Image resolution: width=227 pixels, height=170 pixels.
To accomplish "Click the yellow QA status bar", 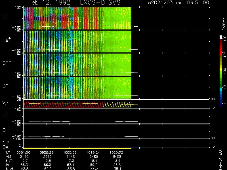I will [x=77, y=148].
